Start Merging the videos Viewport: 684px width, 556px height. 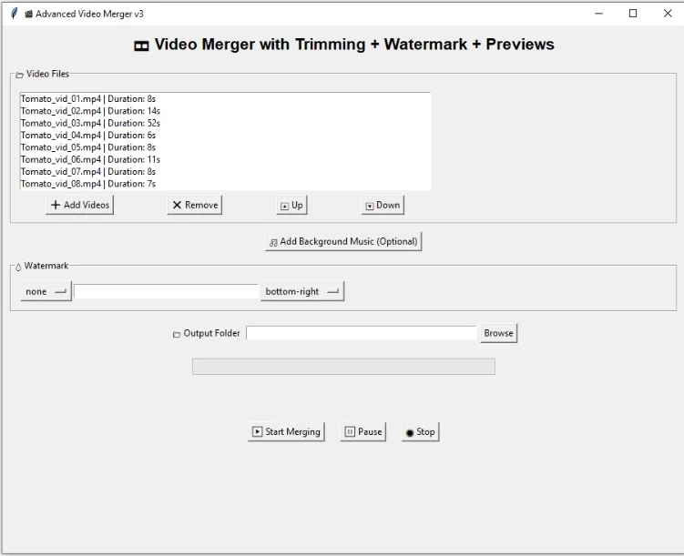tap(286, 431)
